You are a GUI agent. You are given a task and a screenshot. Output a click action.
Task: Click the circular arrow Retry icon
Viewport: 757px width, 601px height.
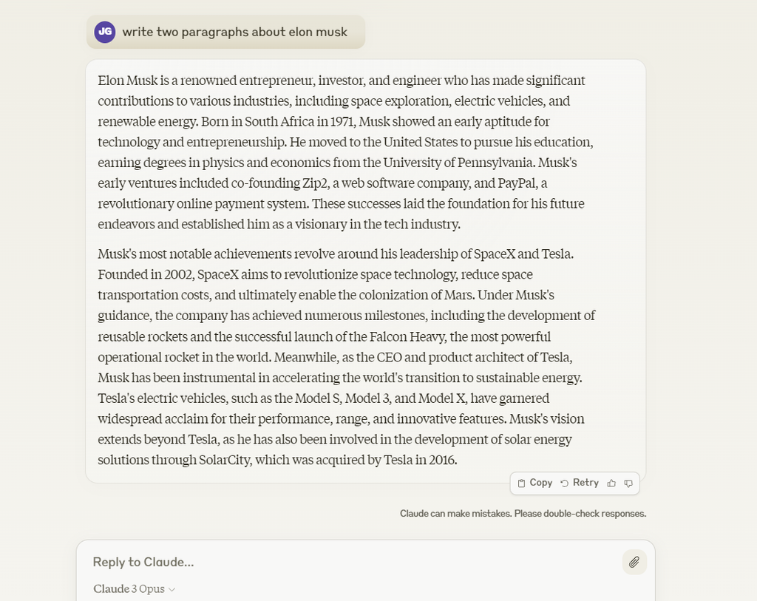(564, 483)
